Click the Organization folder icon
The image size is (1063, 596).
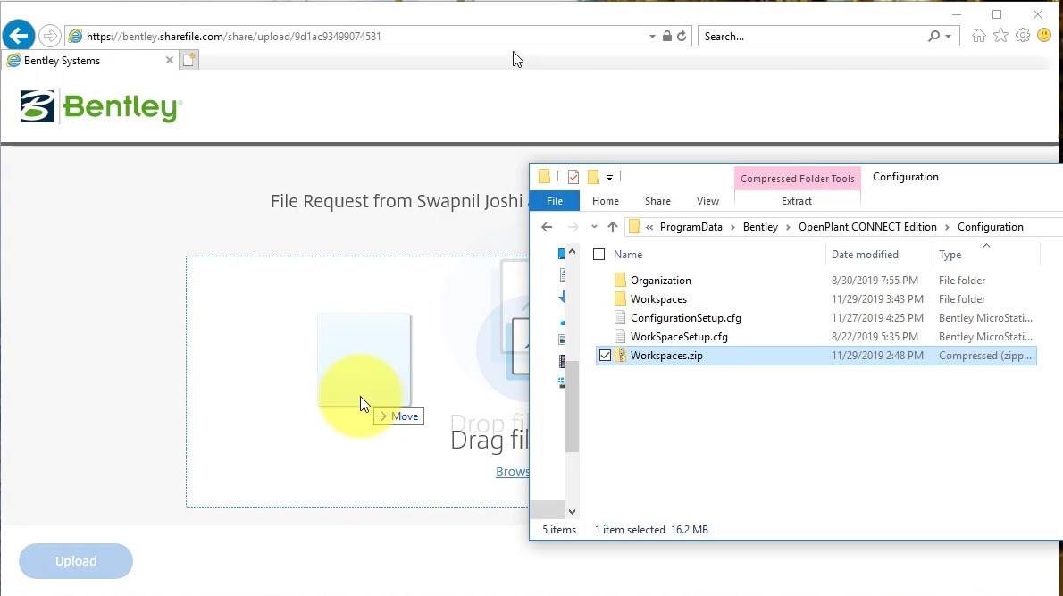(x=620, y=280)
